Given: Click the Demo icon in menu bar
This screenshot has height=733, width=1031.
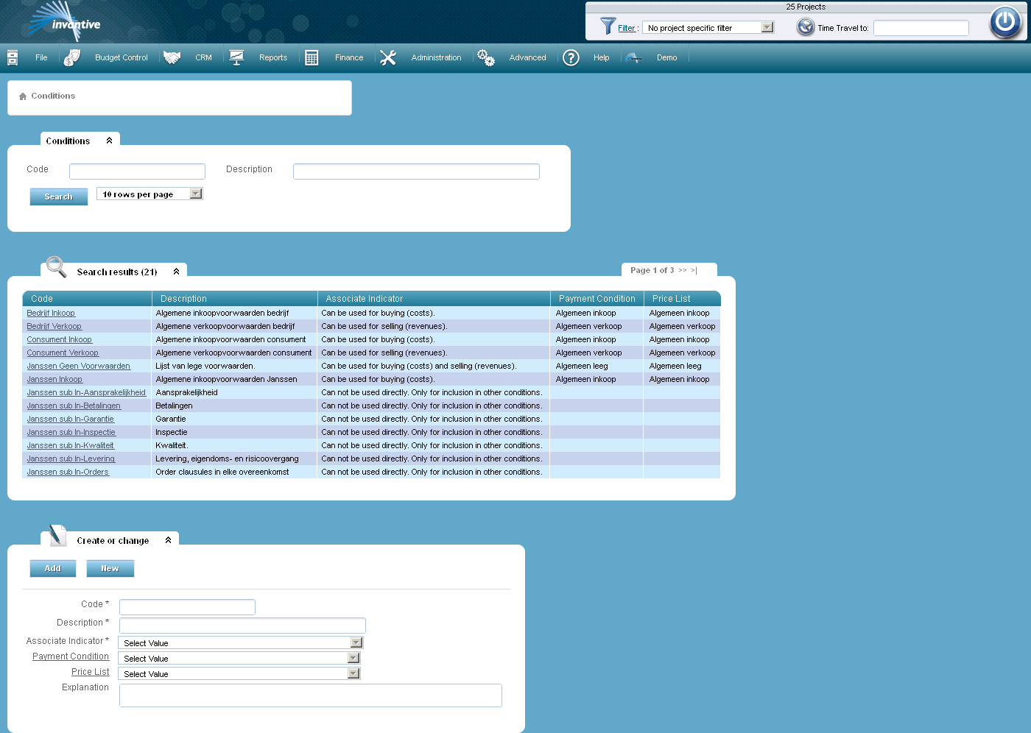Looking at the screenshot, I should pos(634,57).
